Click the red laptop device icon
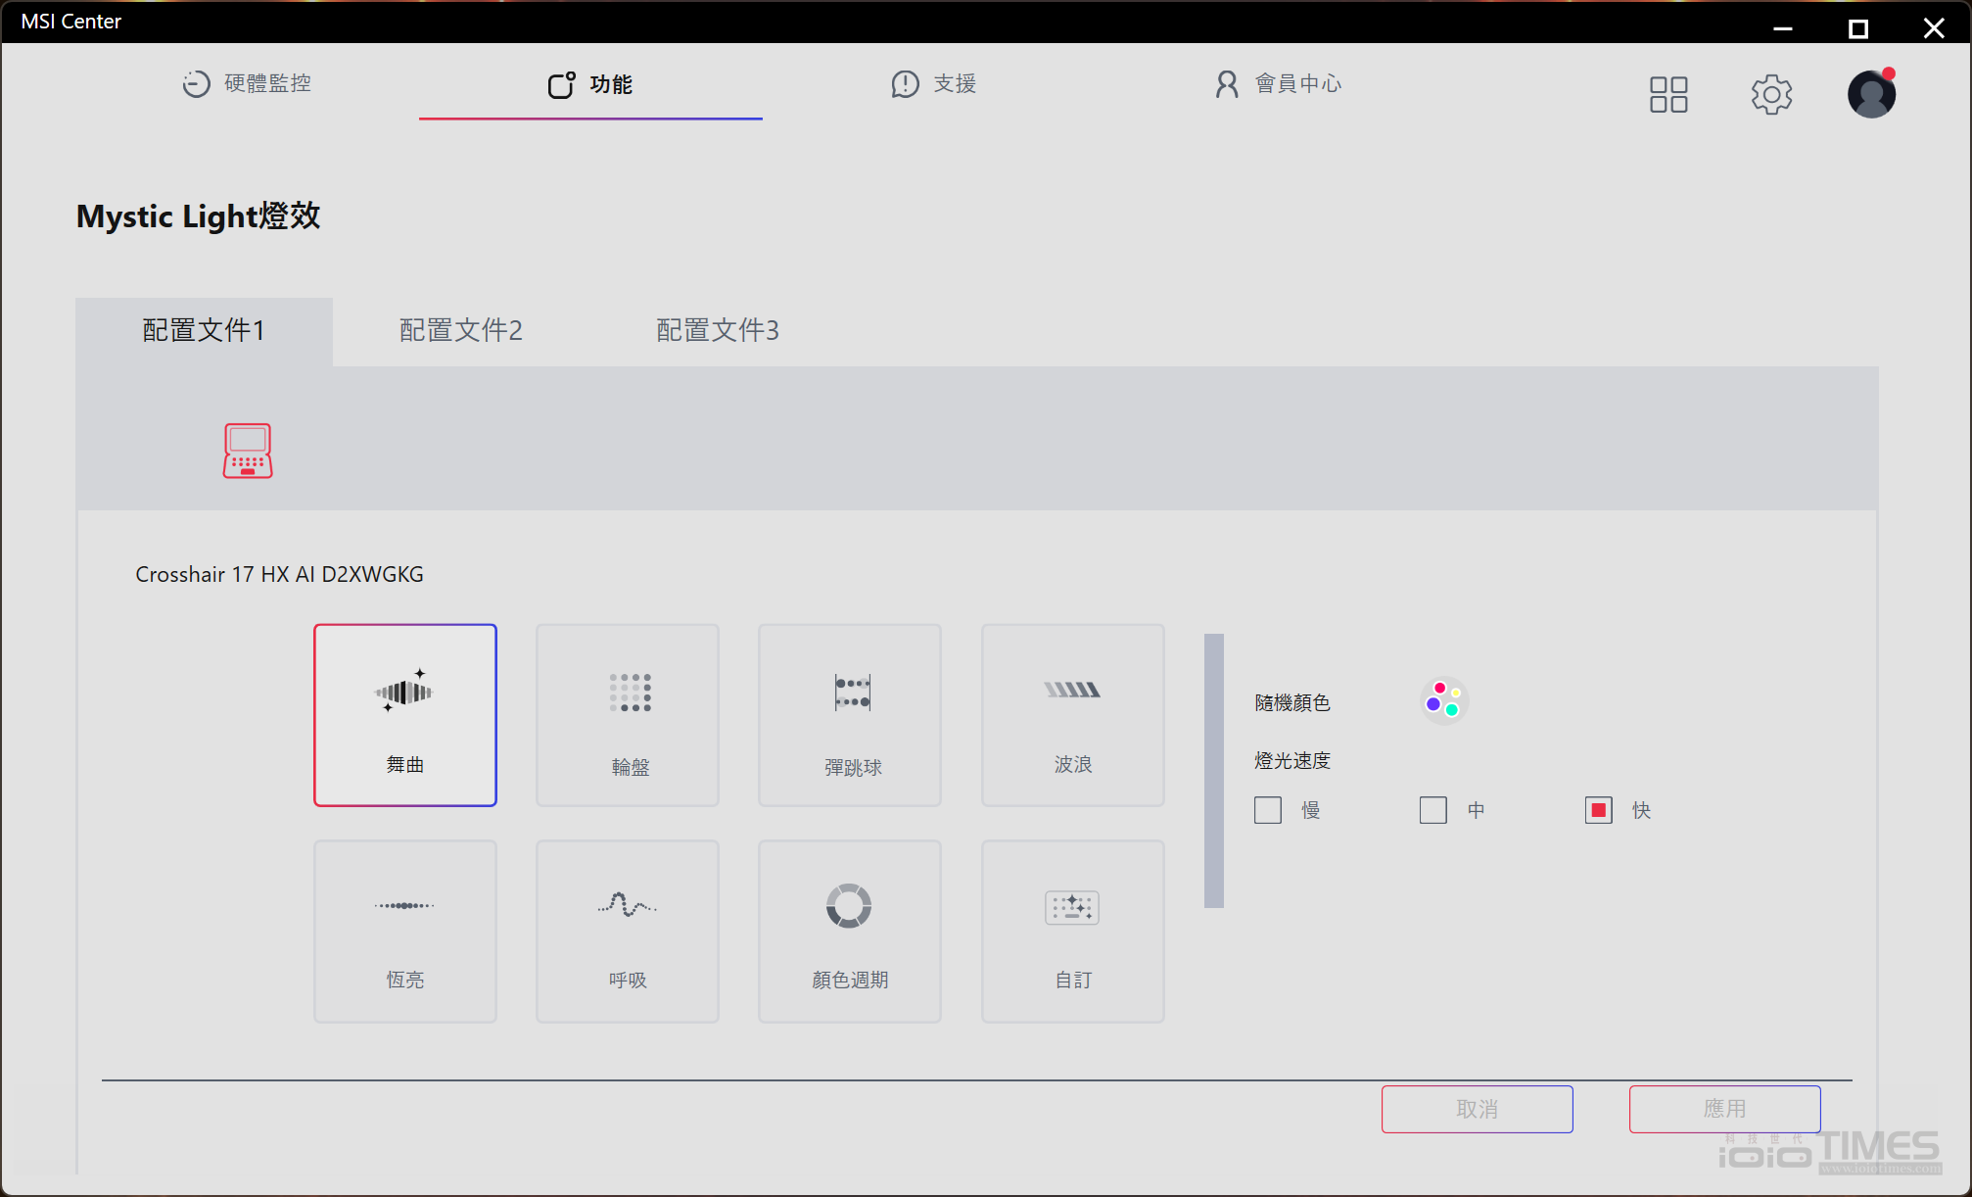Screen dimensions: 1972x1197 pos(248,451)
